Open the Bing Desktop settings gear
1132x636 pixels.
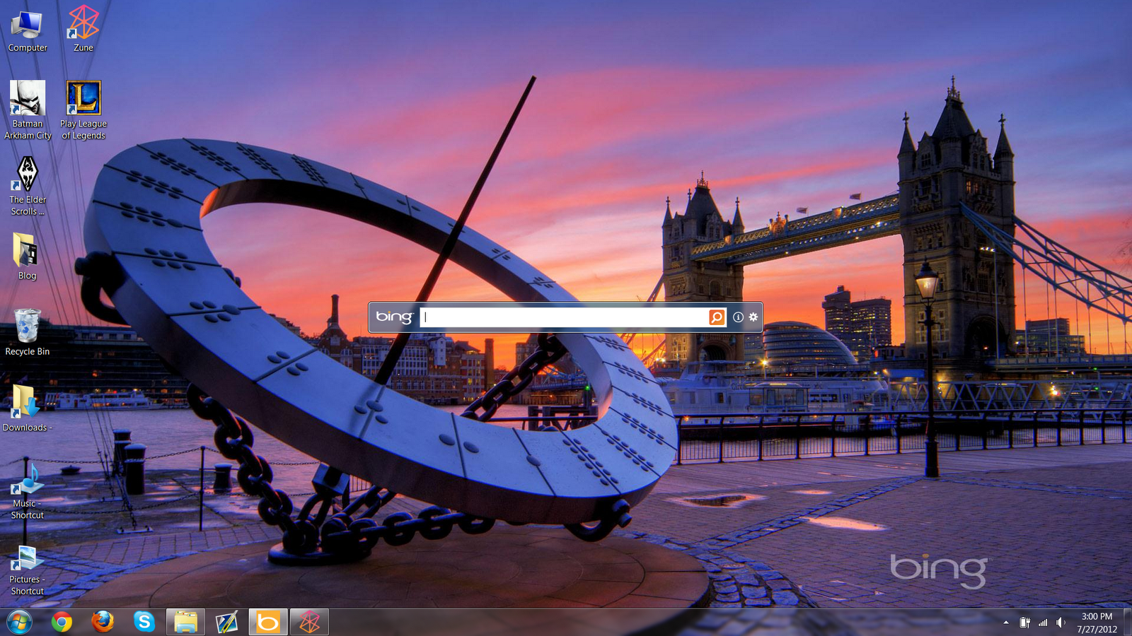point(753,317)
